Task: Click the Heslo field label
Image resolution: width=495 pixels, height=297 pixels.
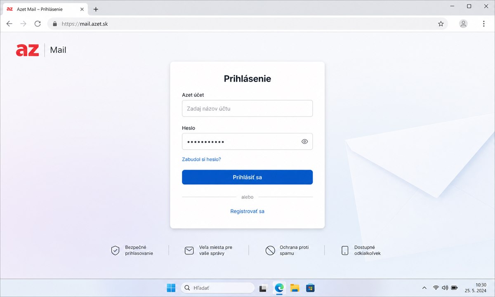Action: click(x=189, y=128)
